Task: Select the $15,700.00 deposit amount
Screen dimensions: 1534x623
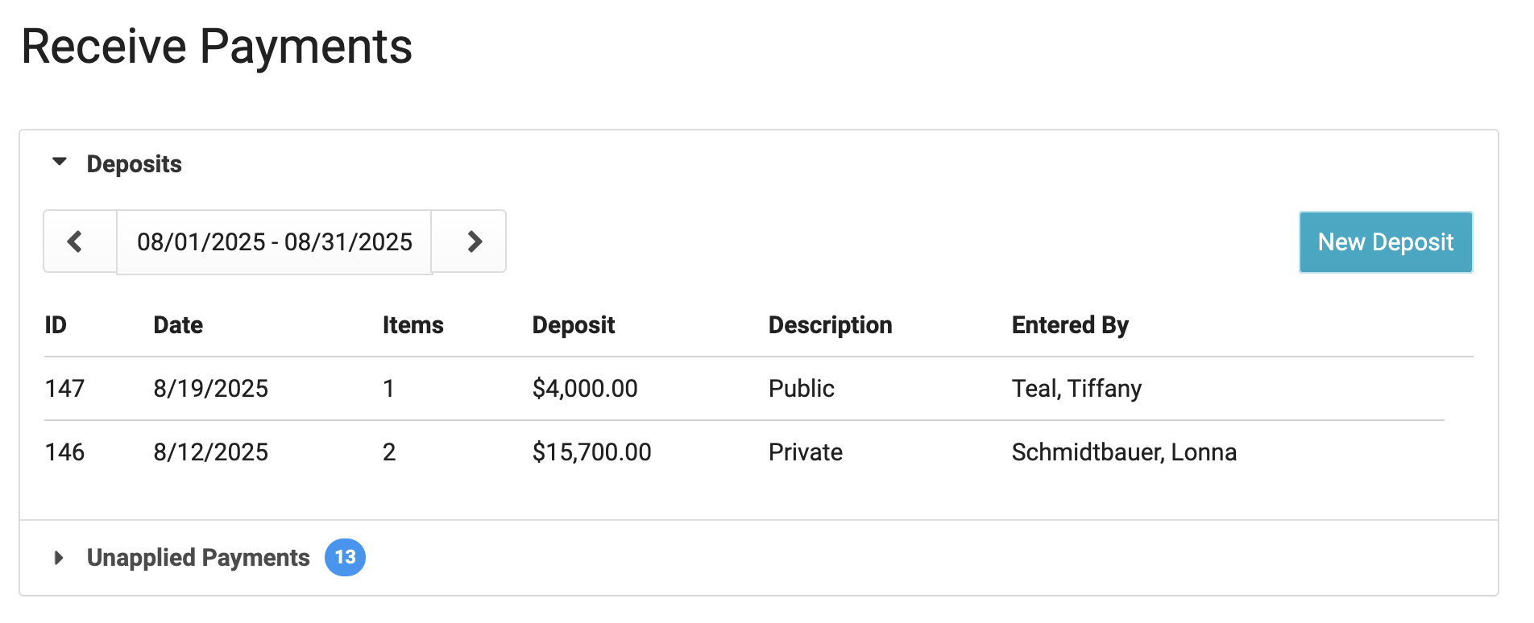Action: tap(591, 452)
